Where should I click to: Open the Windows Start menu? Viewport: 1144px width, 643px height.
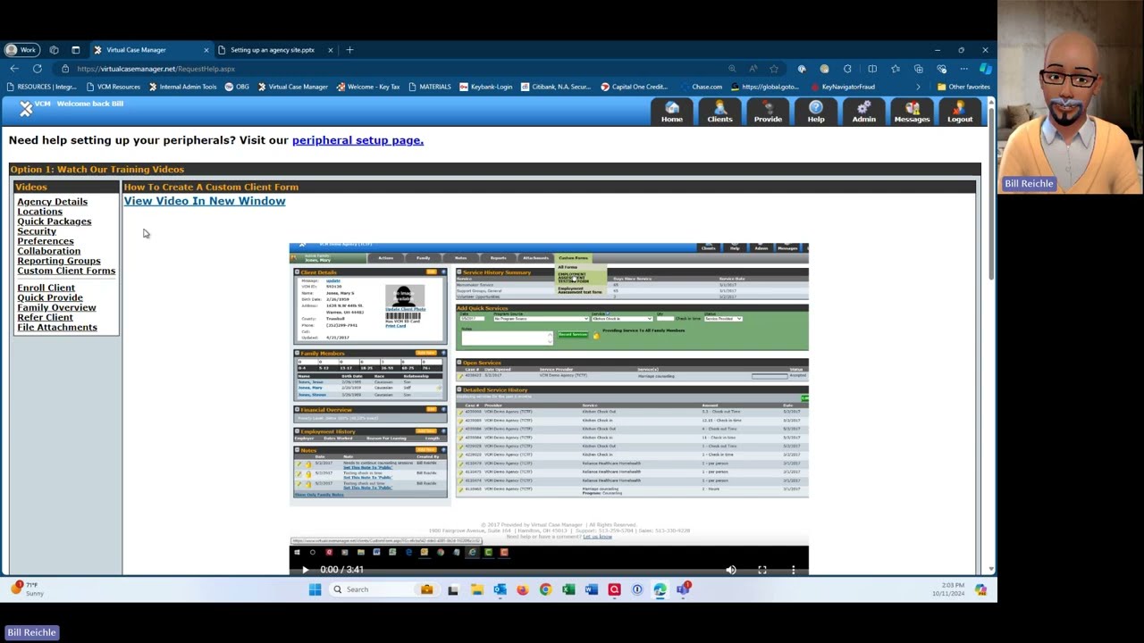coord(315,589)
